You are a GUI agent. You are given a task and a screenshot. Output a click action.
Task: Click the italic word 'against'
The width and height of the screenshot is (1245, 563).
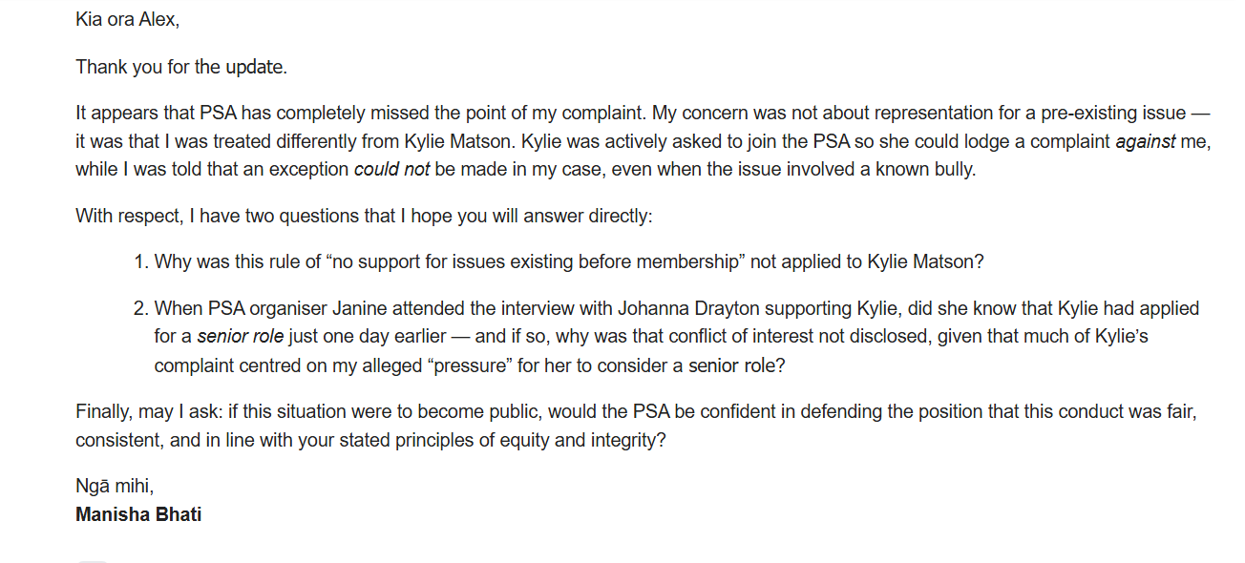[x=1146, y=142]
